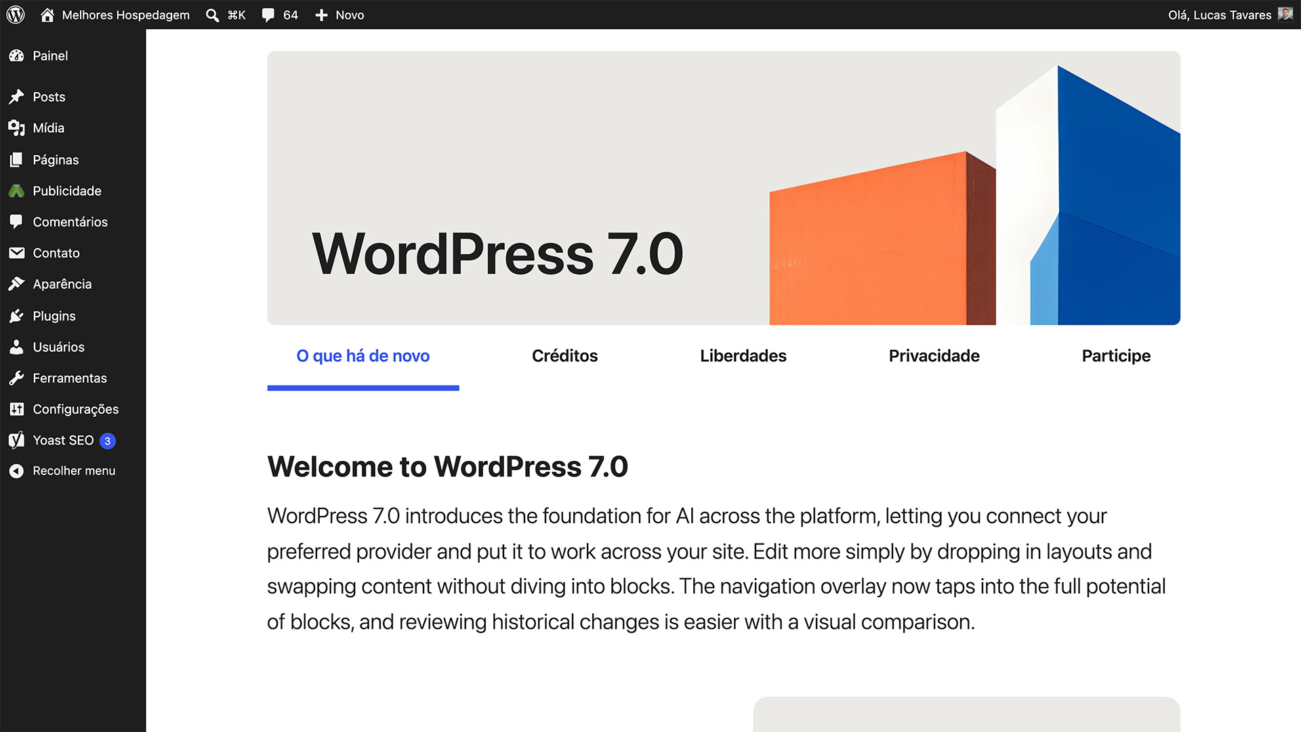1301x732 pixels.
Task: Click the Ferramentas wrench icon
Action: (17, 378)
